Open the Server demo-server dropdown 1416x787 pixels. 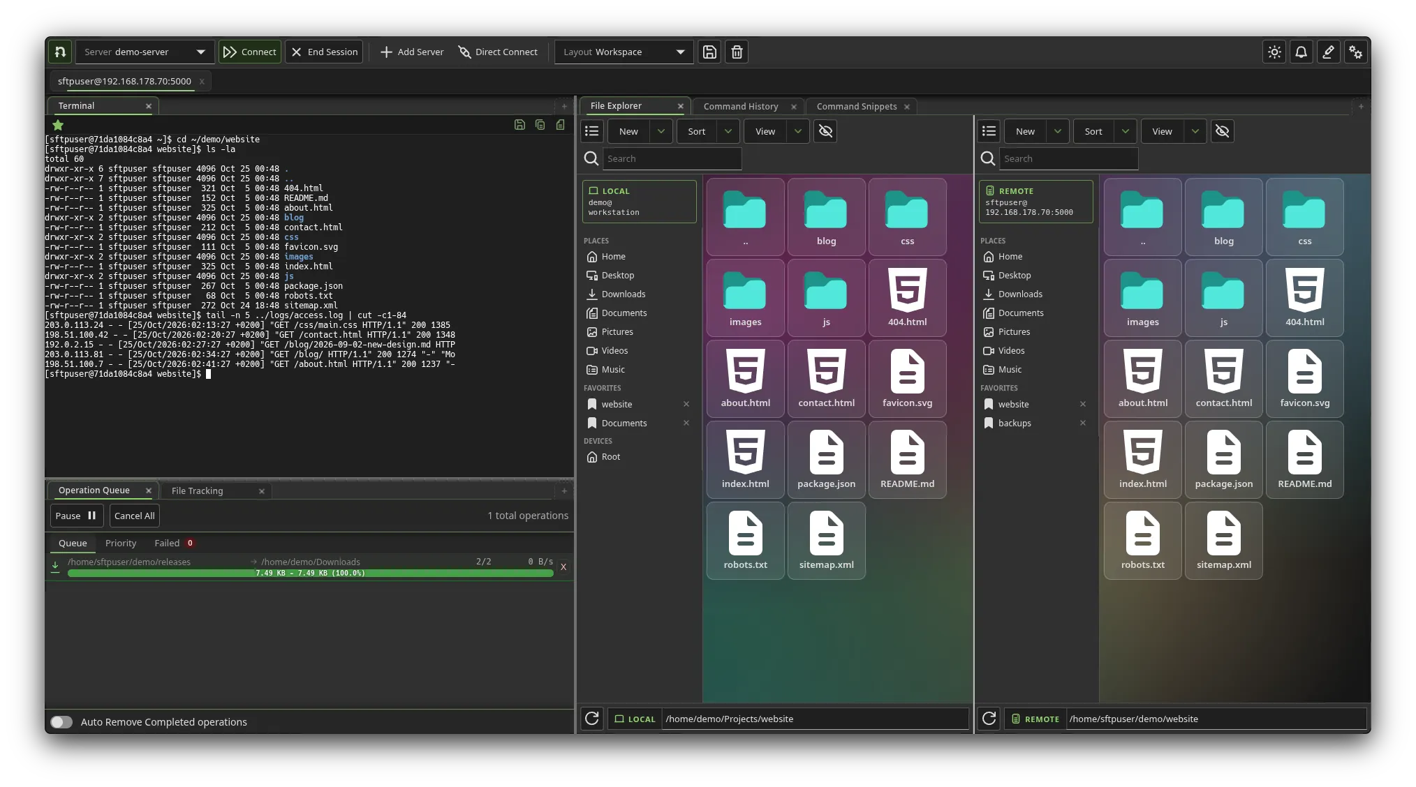(x=145, y=52)
